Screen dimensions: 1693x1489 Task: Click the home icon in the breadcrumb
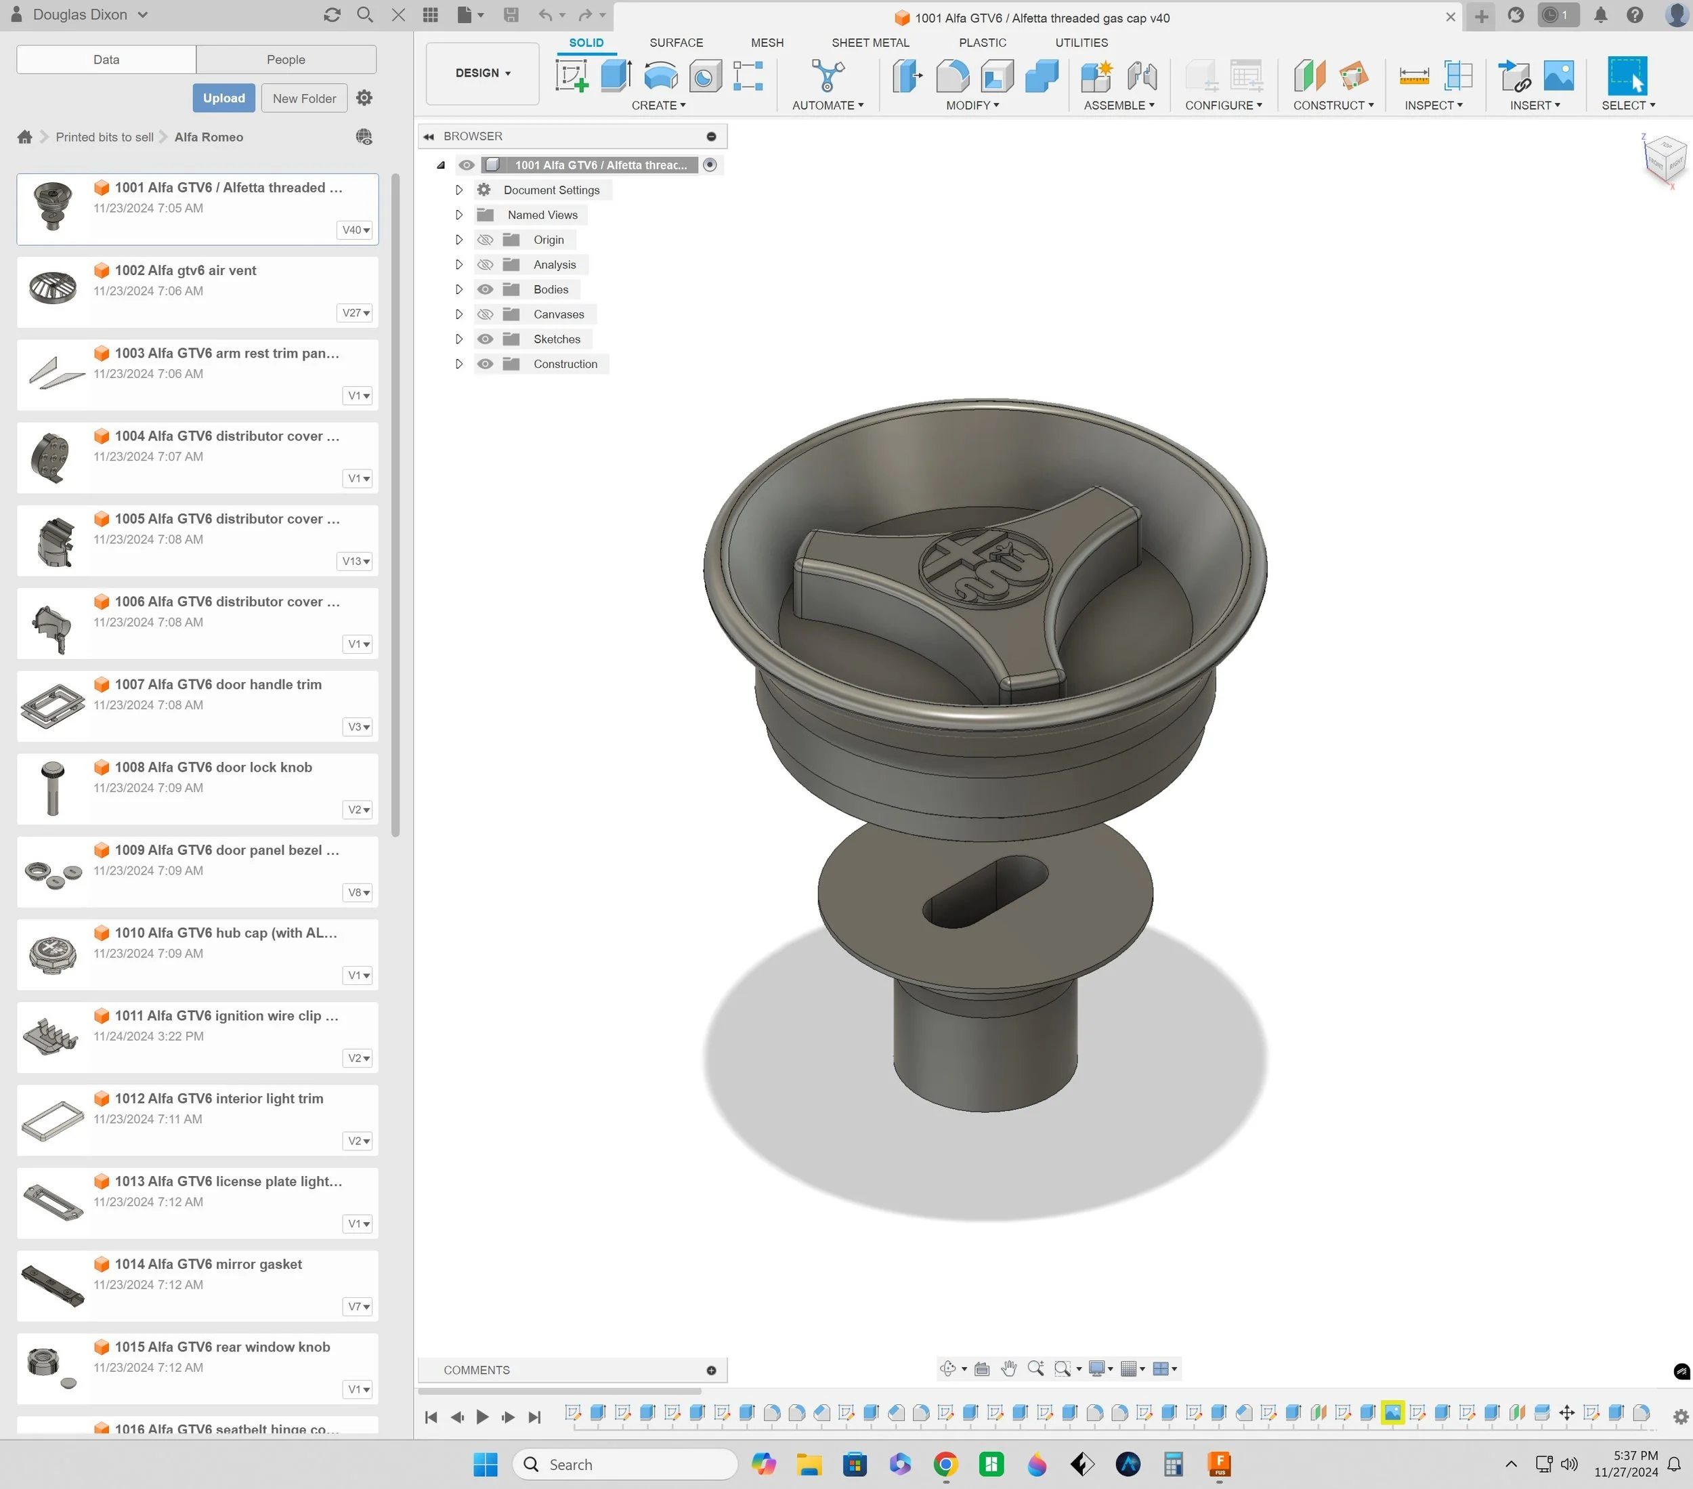[x=25, y=137]
